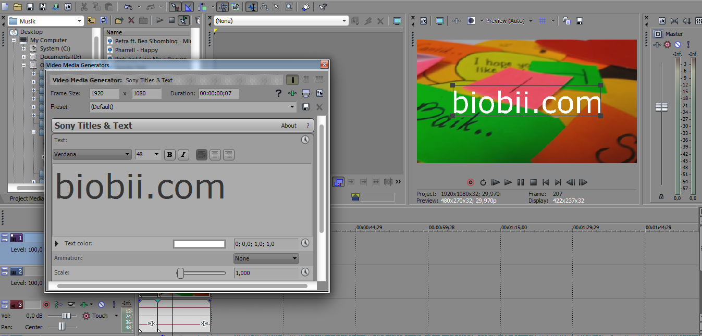Open the Musik folder dropdown in Explorer
The height and width of the screenshot is (336, 702).
click(79, 21)
